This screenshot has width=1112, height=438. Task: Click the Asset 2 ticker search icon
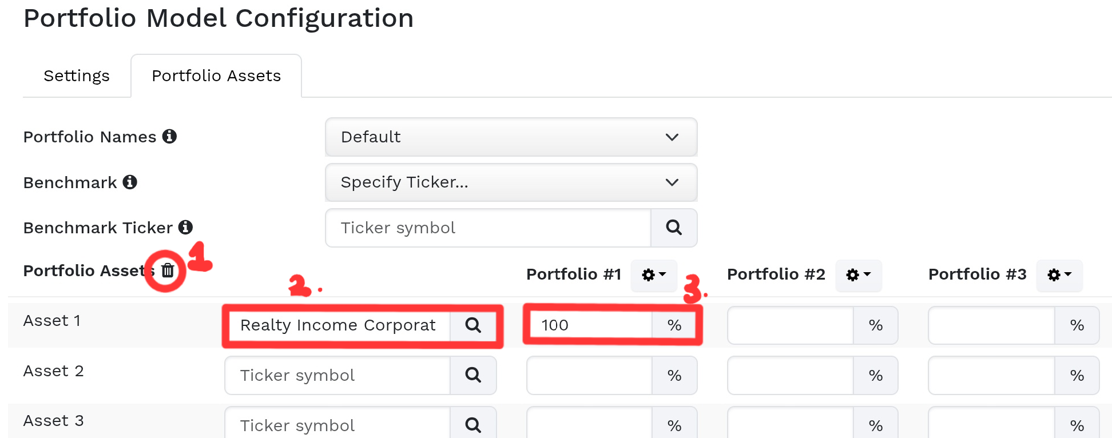click(x=473, y=375)
